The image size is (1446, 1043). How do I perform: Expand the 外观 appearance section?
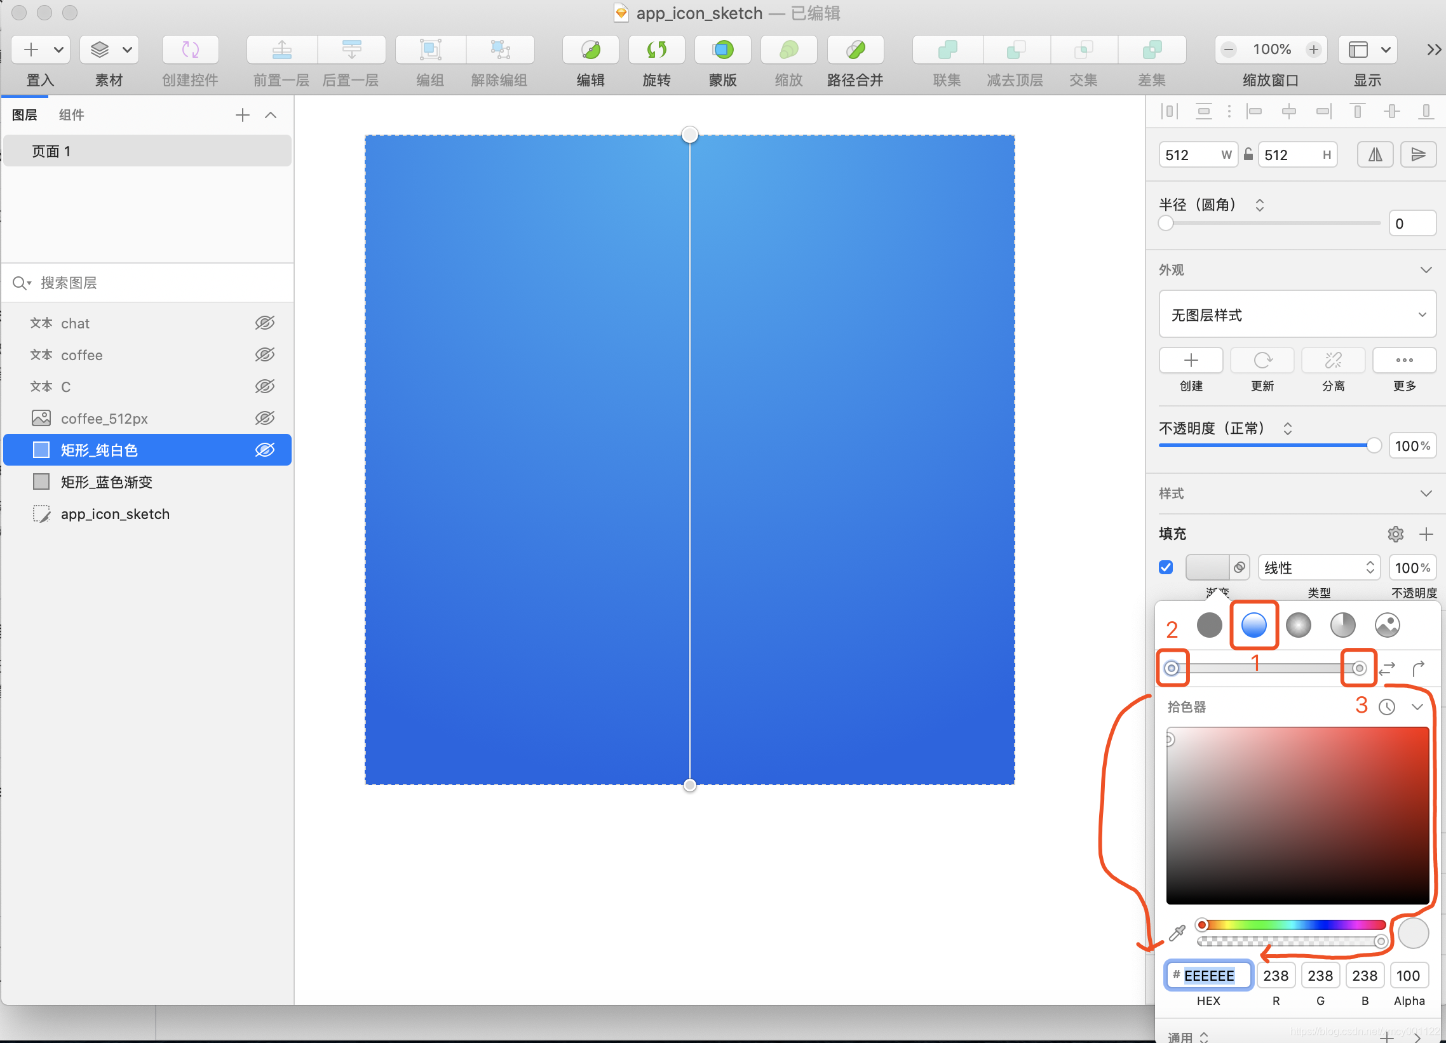point(1424,269)
